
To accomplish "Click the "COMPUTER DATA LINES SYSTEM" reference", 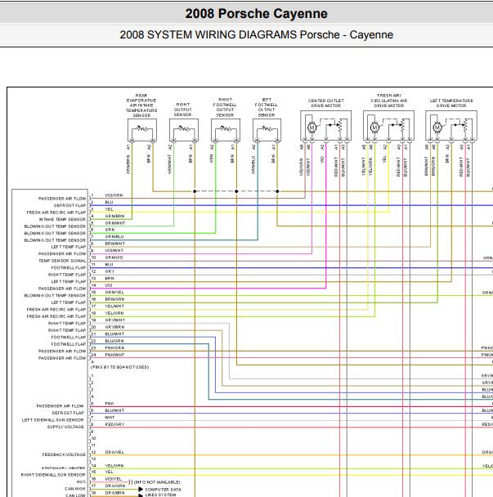I will pos(163,492).
